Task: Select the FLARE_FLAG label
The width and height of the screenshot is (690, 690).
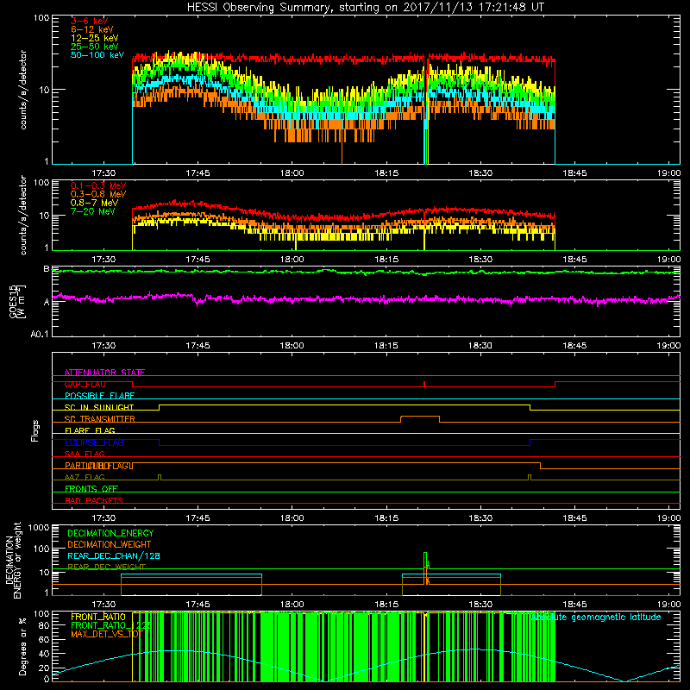Action: 90,430
